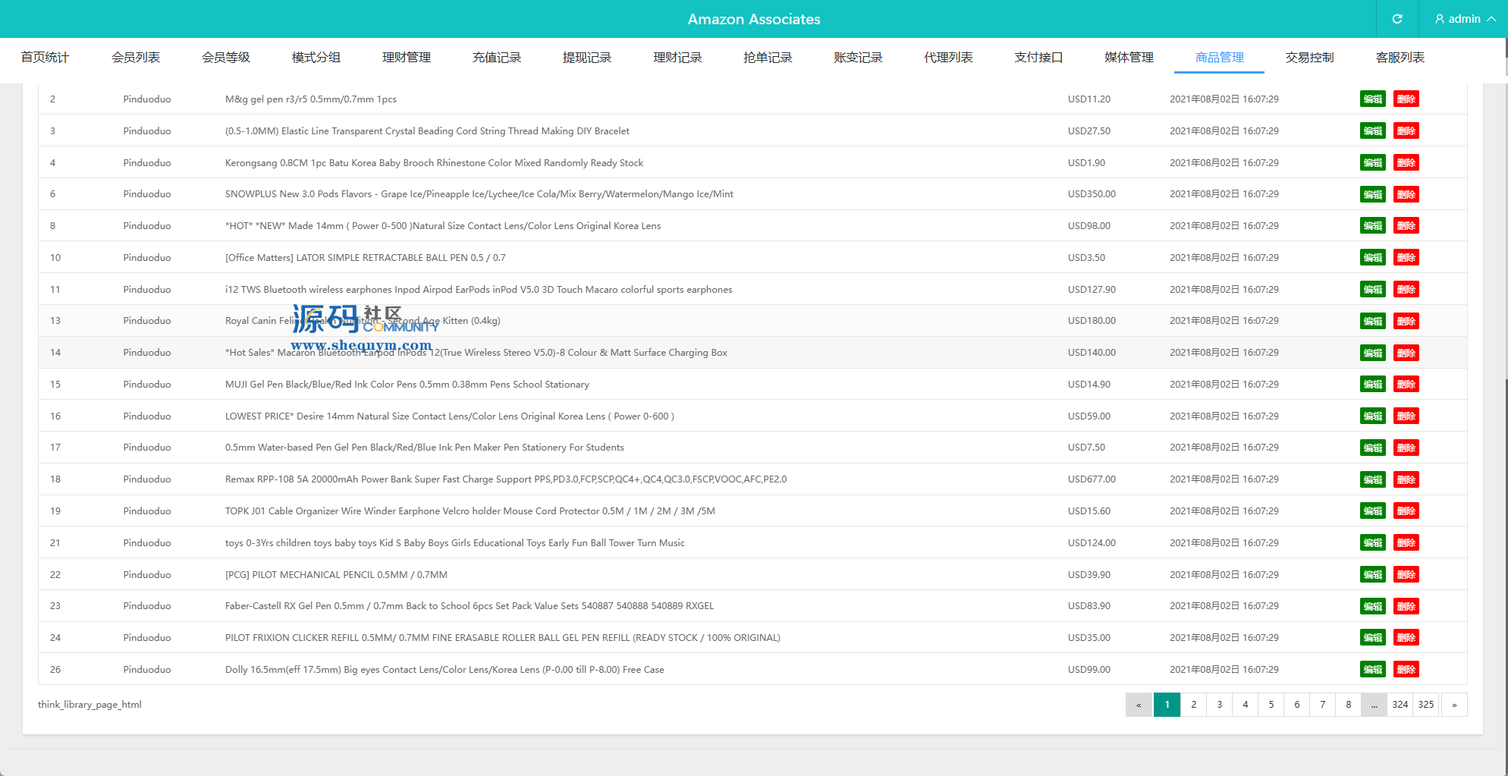1508x776 pixels.
Task: Click the next page arrow
Action: 1453,705
